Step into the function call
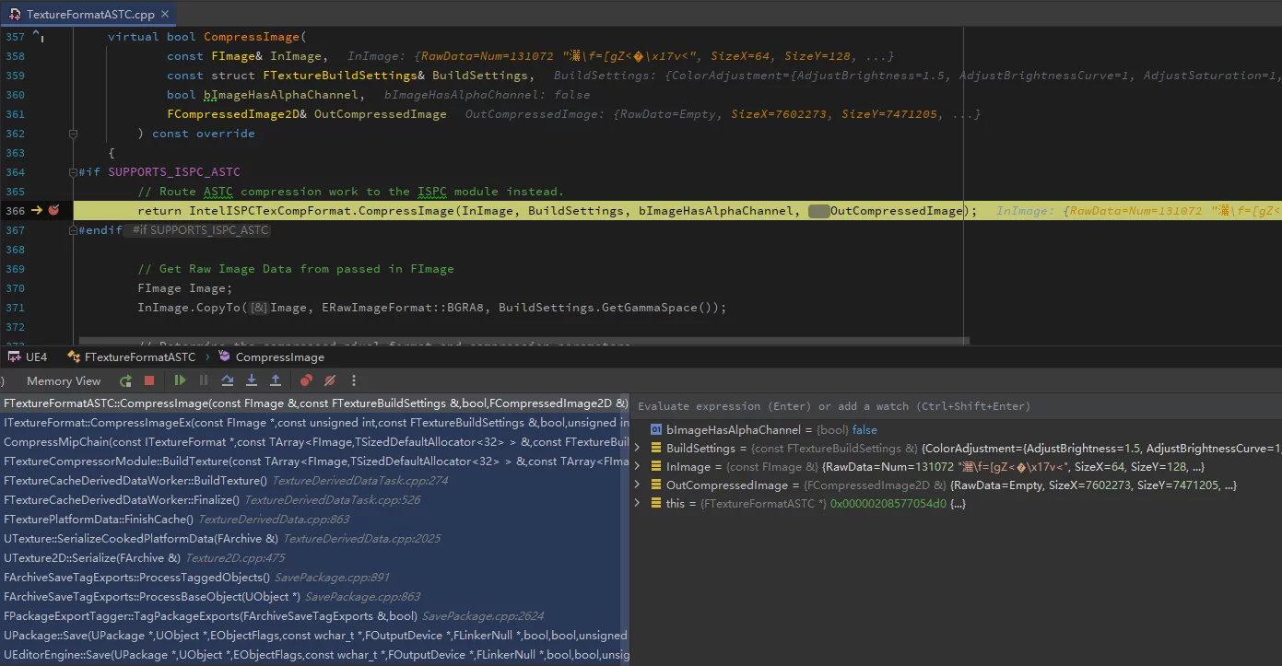Screen dimensions: 1282x666 (252, 380)
